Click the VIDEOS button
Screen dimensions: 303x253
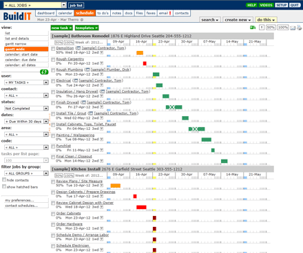point(266,5)
